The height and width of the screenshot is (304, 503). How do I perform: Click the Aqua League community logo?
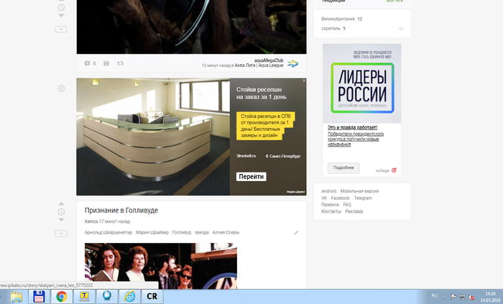292,64
